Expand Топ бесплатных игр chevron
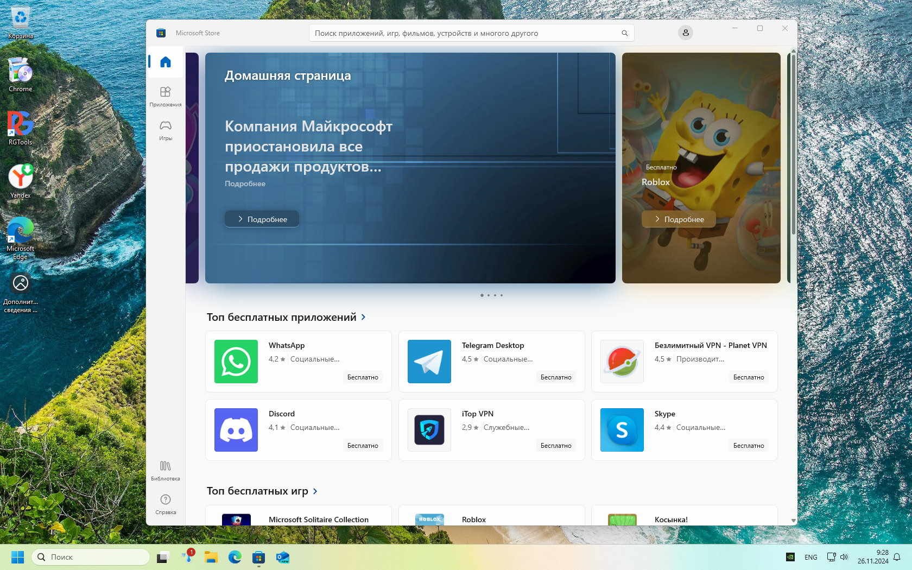Viewport: 912px width, 570px height. click(315, 491)
